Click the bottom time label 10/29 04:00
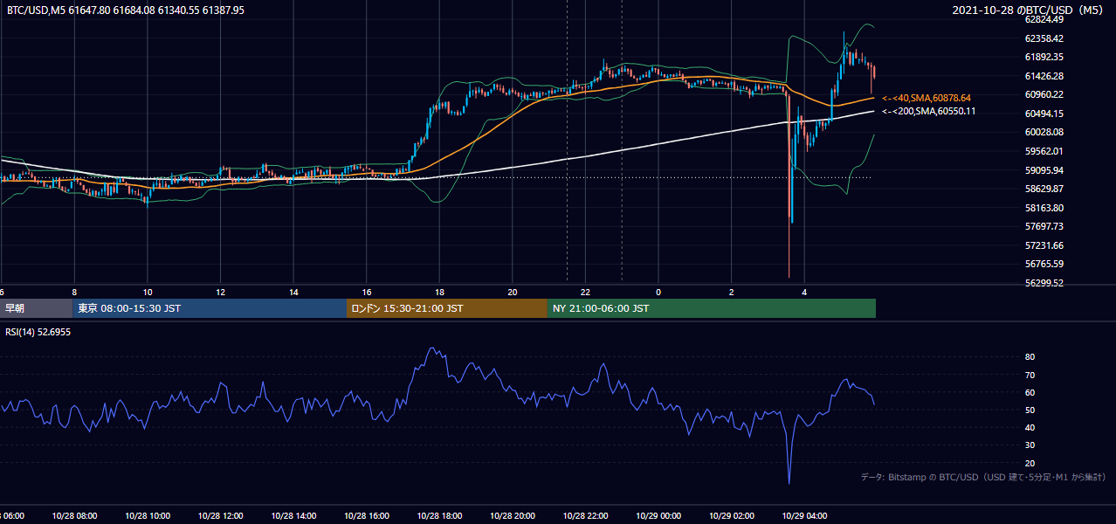Viewport: 1116px width, 524px height. (x=804, y=516)
